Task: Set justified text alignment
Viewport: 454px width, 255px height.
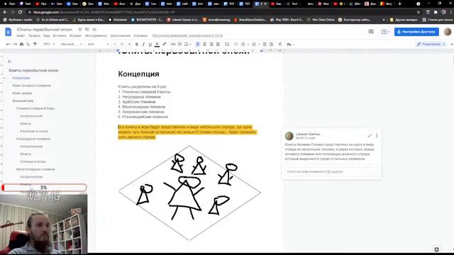Action: pos(218,44)
